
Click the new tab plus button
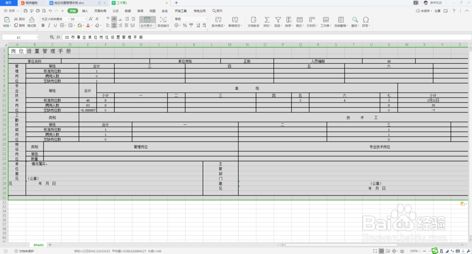177,3
